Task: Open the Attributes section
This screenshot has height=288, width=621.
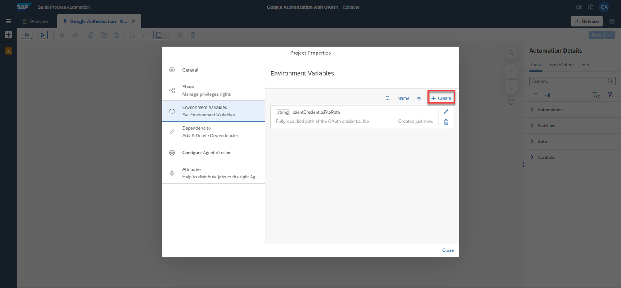Action: coord(213,173)
